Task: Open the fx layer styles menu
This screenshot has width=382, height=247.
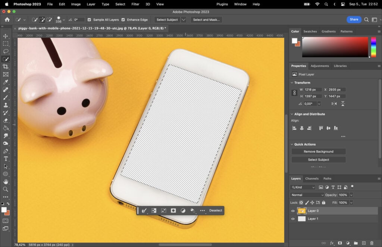Action: pos(332,243)
